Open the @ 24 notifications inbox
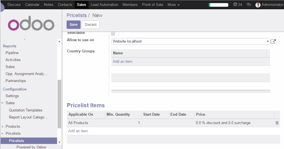This screenshot has height=149, width=284. pyautogui.click(x=237, y=4)
